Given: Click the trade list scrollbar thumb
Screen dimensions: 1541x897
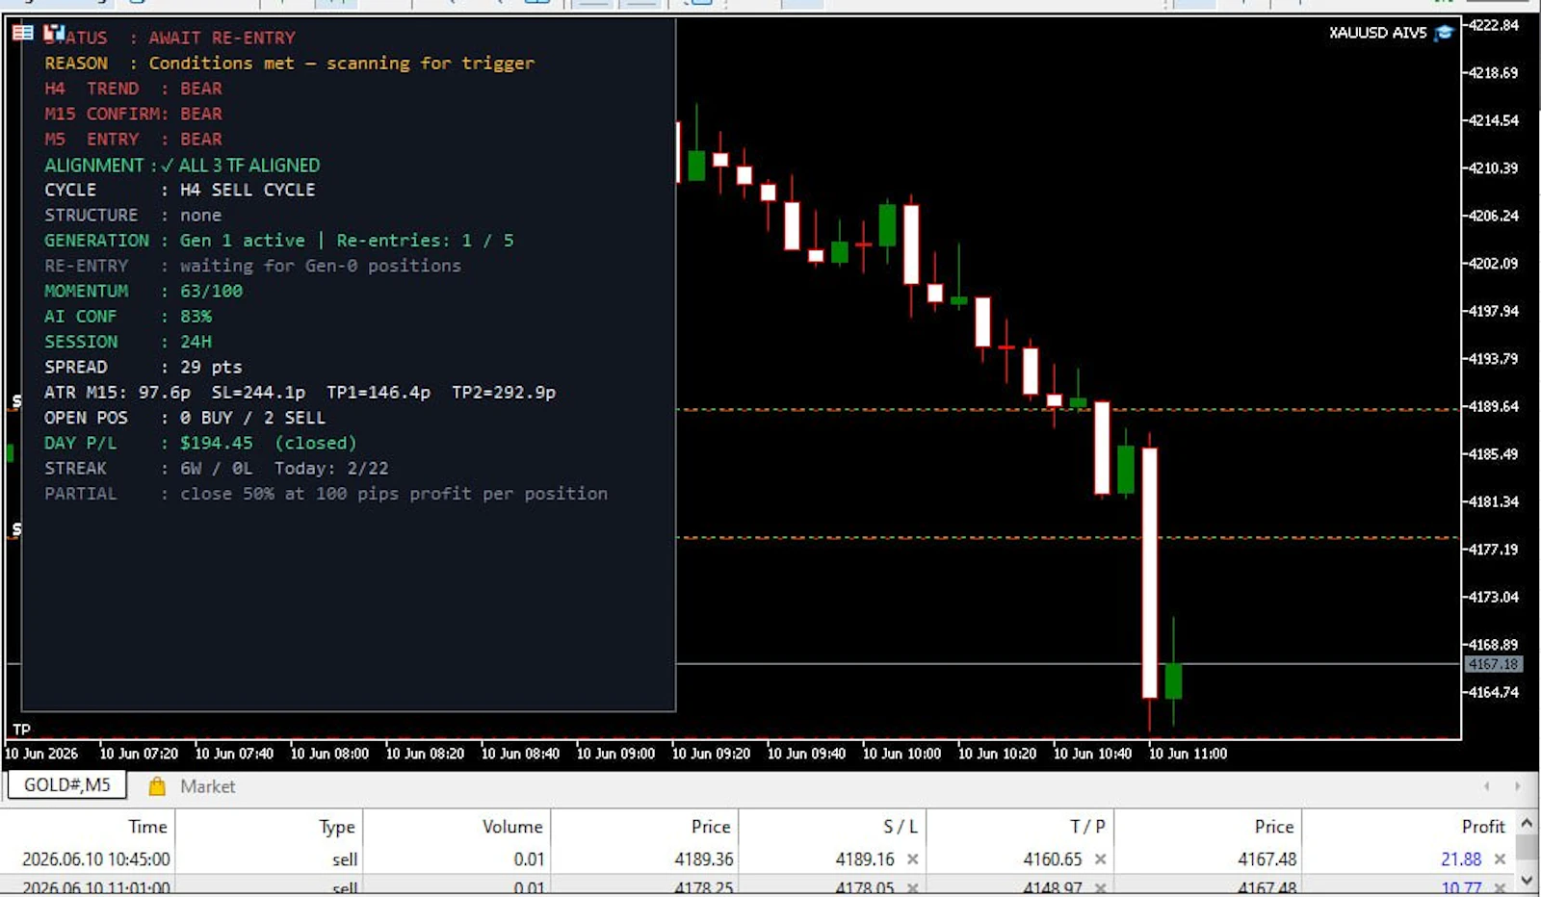Looking at the screenshot, I should [1527, 847].
